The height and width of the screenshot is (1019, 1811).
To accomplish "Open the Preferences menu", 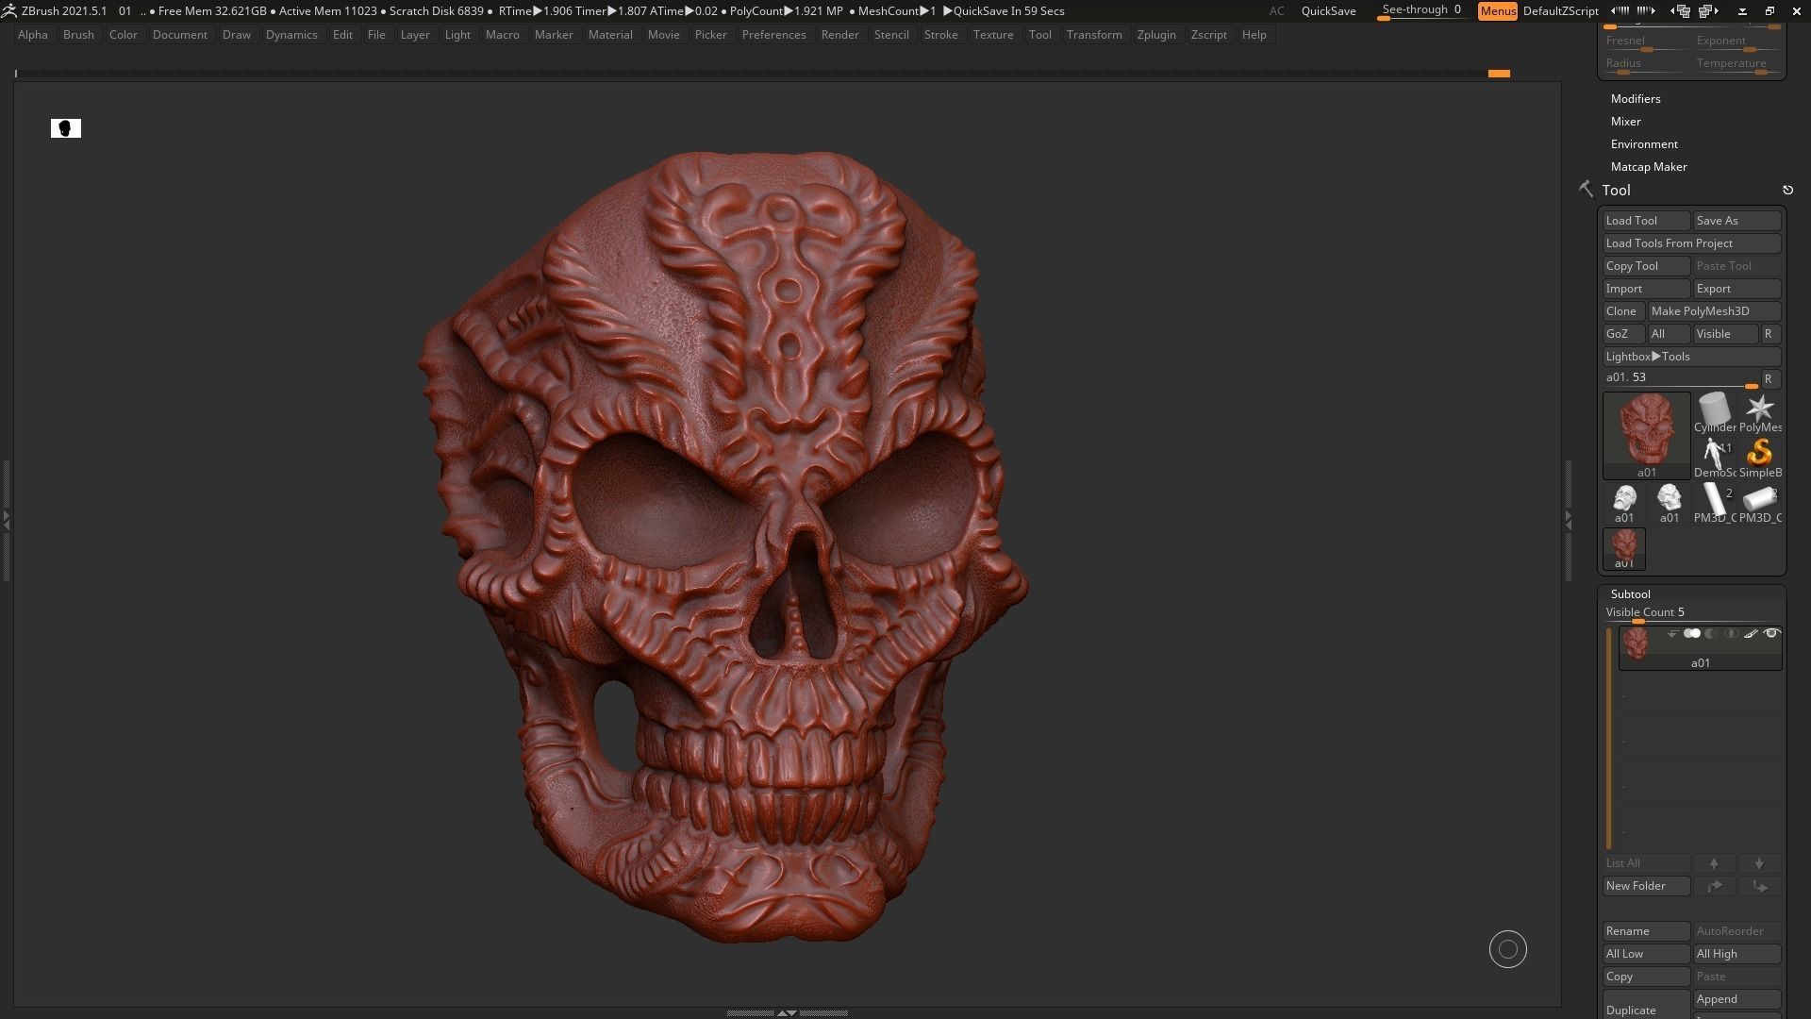I will click(773, 35).
